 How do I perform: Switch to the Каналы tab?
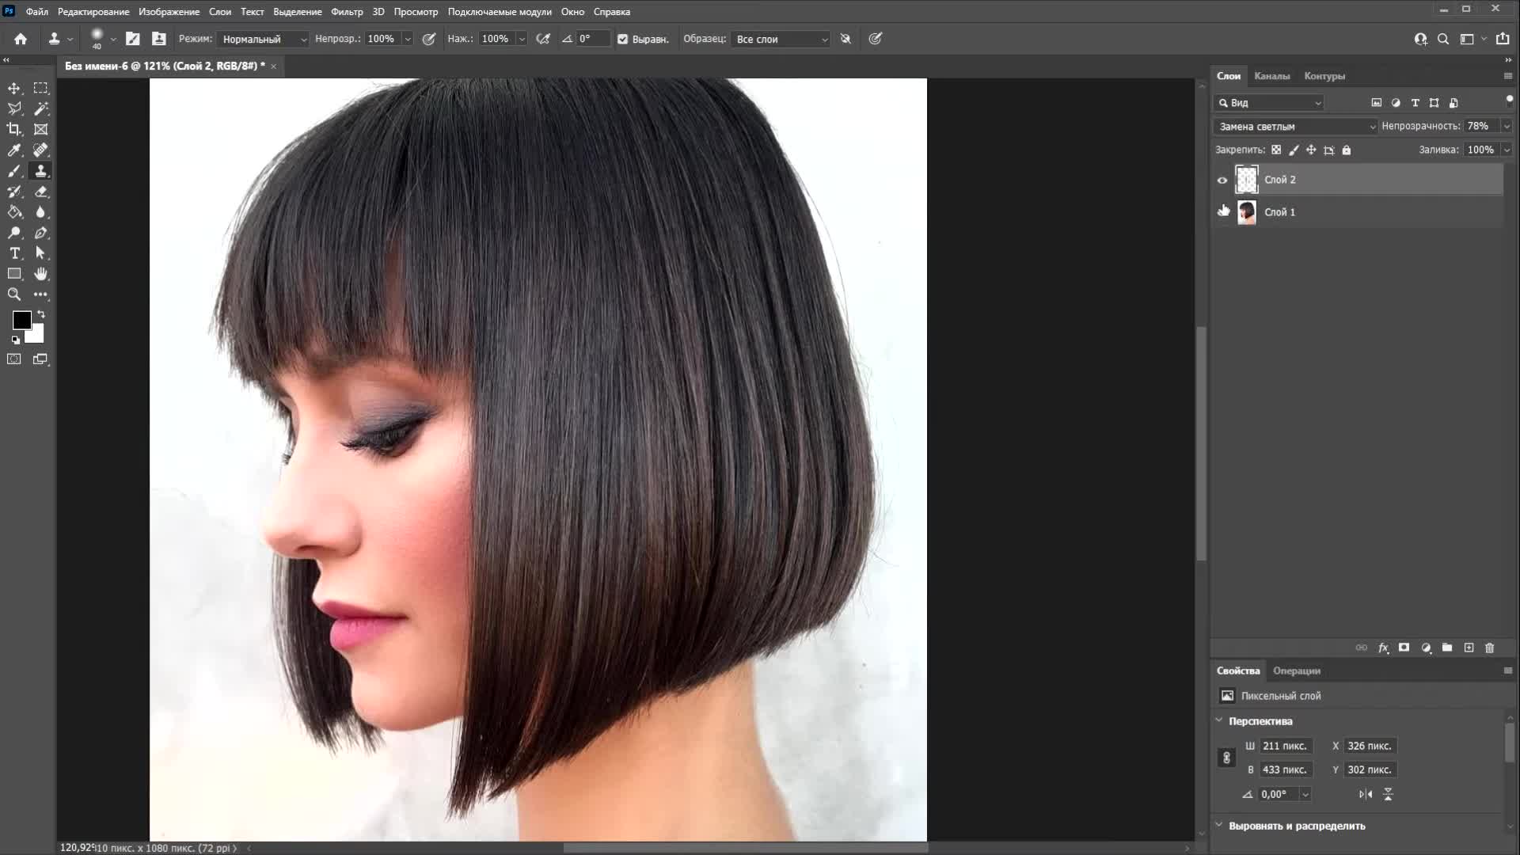point(1271,76)
